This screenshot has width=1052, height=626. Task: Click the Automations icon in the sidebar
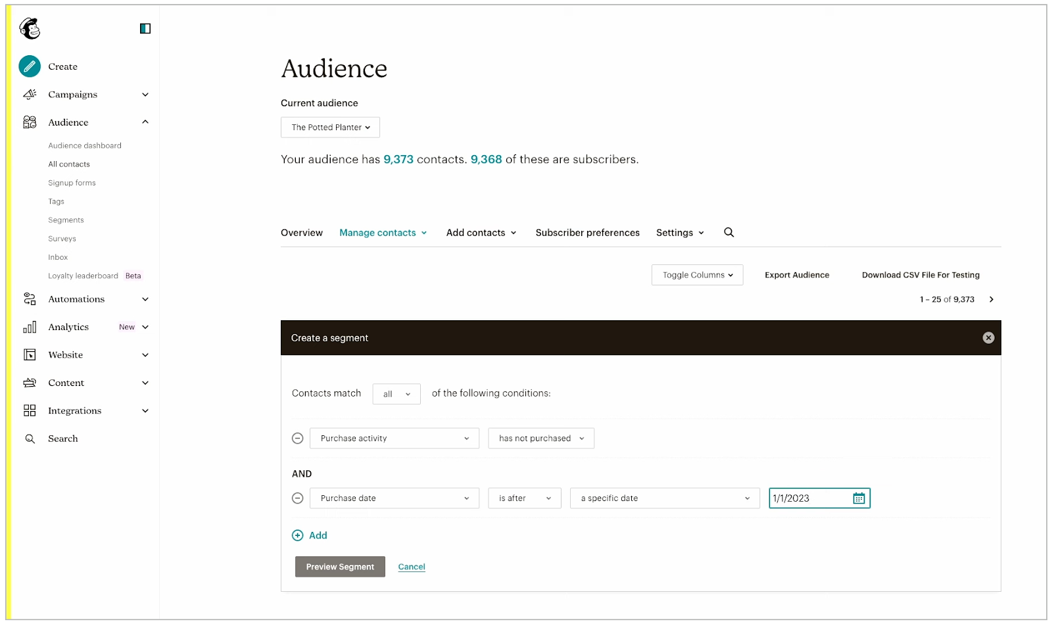click(29, 299)
